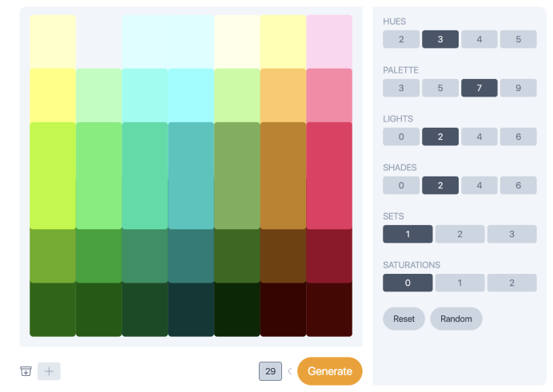Pick the crimson red swatch
The image size is (553, 392).
[329, 176]
